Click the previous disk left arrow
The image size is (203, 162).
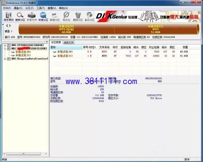point(7,26)
